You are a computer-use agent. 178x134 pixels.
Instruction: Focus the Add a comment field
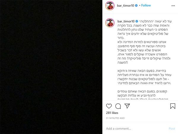pyautogui.click(x=136, y=129)
